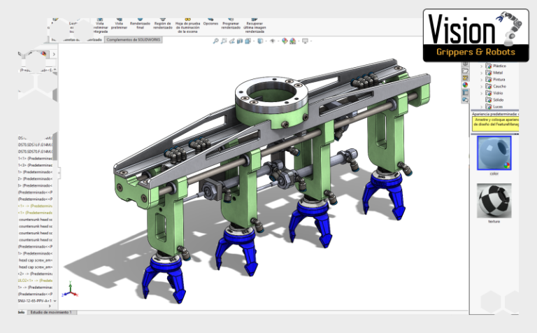Screen dimensions: 537x333
Task: Open the SOLIDWORKS Forum task pane tab
Action: pos(465,100)
